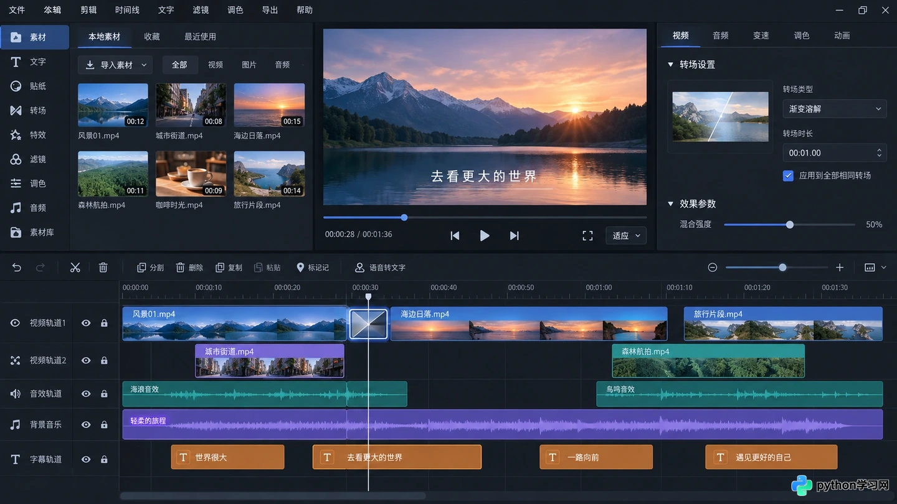The width and height of the screenshot is (897, 504).
Task: Click the redo arrow in timeline toolbar
Action: pyautogui.click(x=40, y=268)
